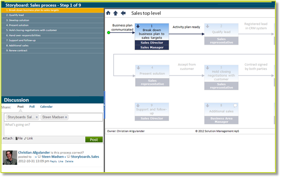Screen dimensions: 281x178
Task: Click the What's going on text field
Action: coord(53,129)
